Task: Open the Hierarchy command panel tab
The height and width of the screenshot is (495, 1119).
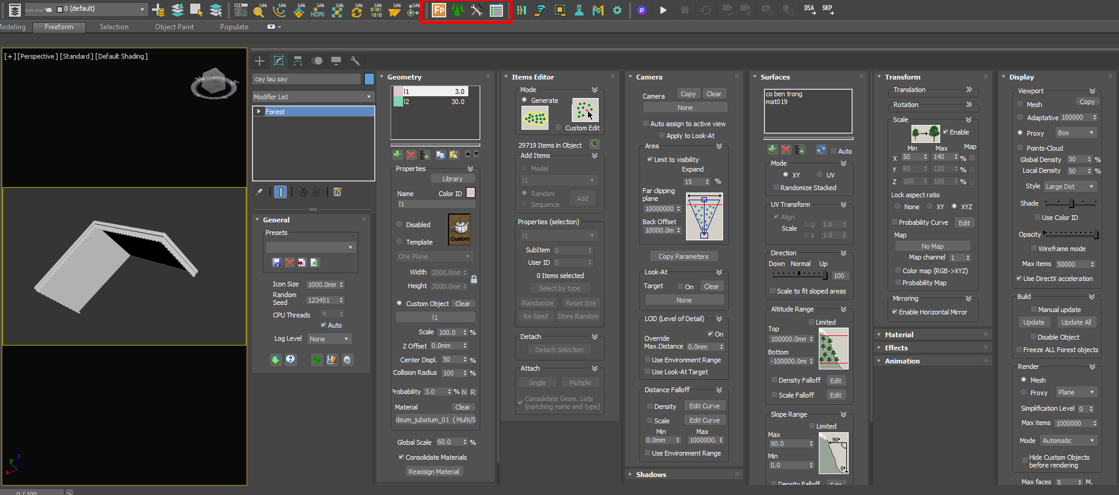Action: click(298, 61)
